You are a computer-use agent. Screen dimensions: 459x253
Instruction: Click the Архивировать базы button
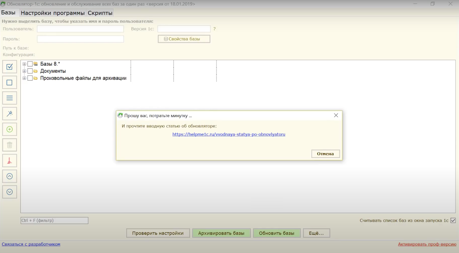[221, 233]
